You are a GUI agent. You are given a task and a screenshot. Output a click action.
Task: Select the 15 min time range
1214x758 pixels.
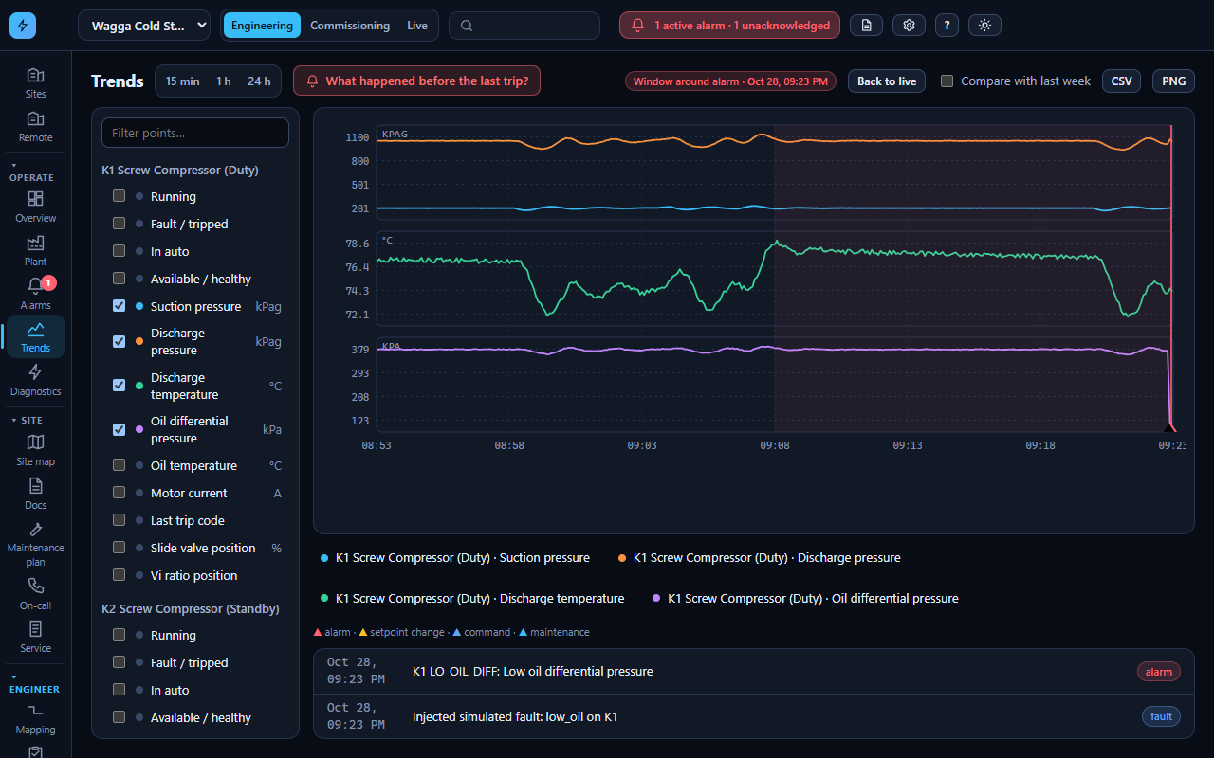(182, 81)
